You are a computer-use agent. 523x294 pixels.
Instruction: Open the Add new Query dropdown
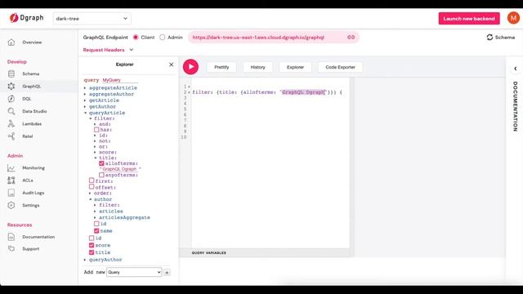pyautogui.click(x=134, y=272)
